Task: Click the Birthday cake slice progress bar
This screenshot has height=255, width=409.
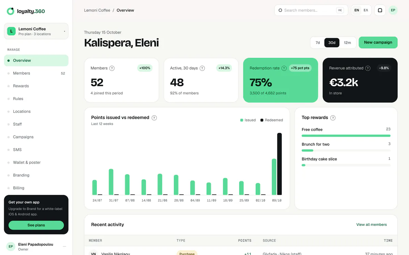Action: [346, 165]
